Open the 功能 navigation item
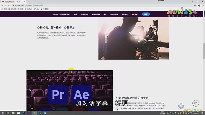This screenshot has width=205, height=115. (x=75, y=14)
